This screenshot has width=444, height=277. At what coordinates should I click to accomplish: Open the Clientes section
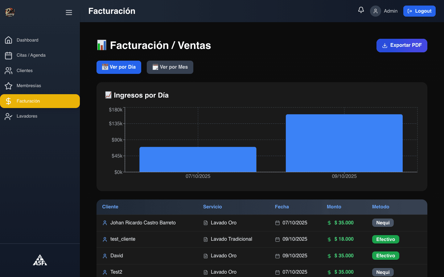40,70
